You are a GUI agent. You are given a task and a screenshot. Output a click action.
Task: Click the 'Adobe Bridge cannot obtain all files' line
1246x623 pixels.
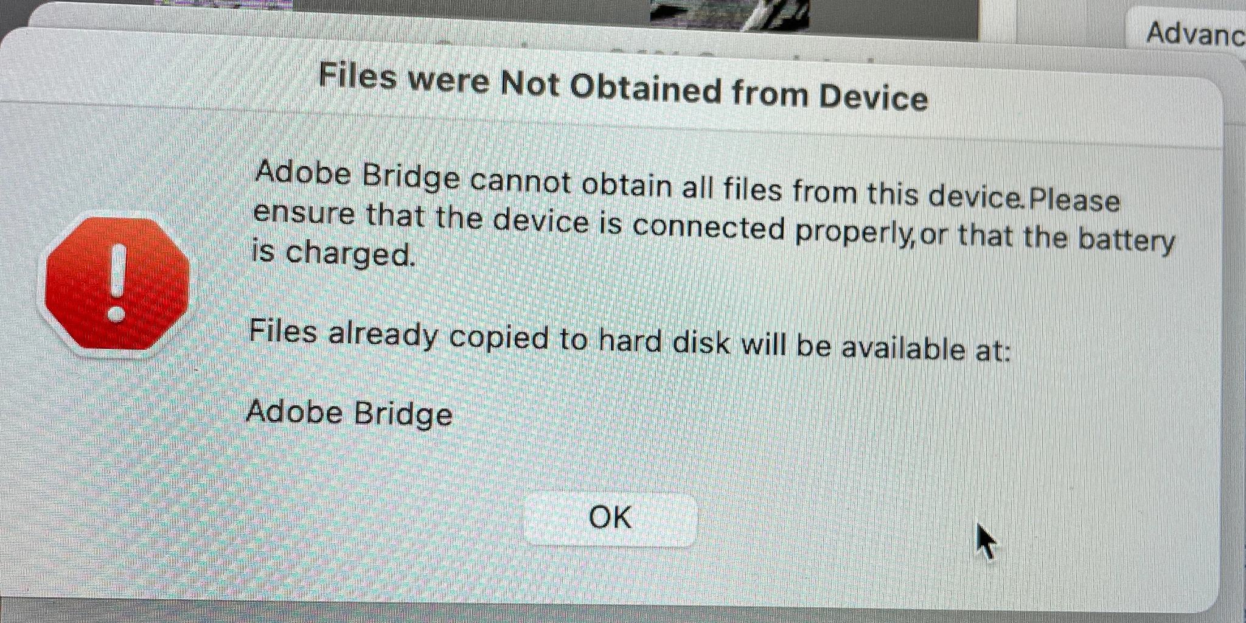click(x=687, y=186)
